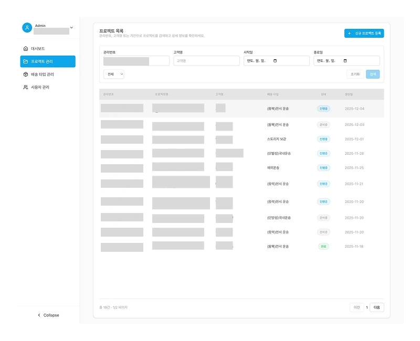Screen dimensions: 420x341
Task: Click the date 2025-12-04
Action: tap(354, 109)
